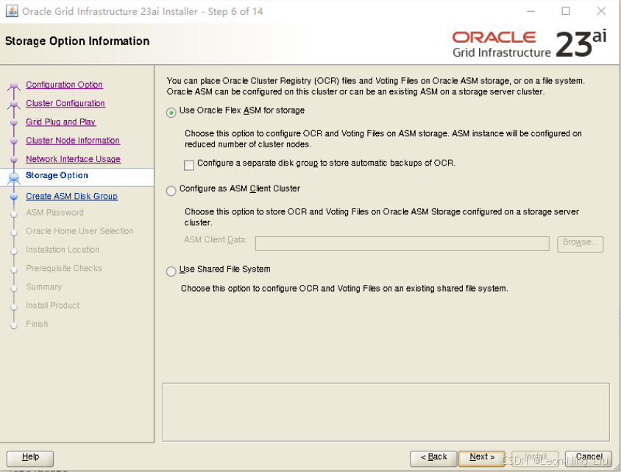Click the Java installer icon in title bar
Image resolution: width=621 pixels, height=472 pixels.
coord(12,11)
